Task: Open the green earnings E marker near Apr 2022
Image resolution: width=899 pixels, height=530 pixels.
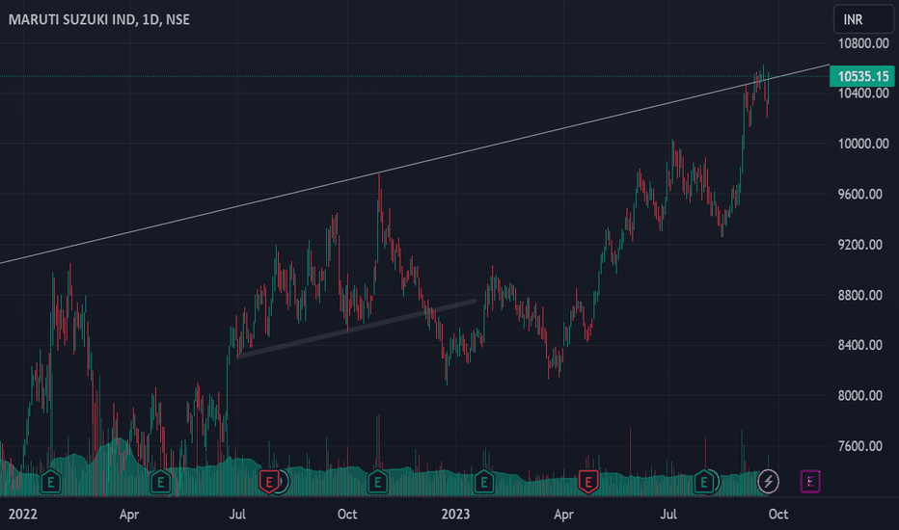Action: (x=160, y=482)
